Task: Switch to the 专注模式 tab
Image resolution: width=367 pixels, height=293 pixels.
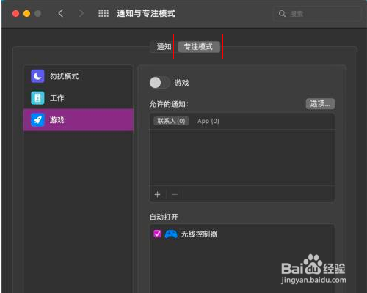Action: click(x=198, y=46)
